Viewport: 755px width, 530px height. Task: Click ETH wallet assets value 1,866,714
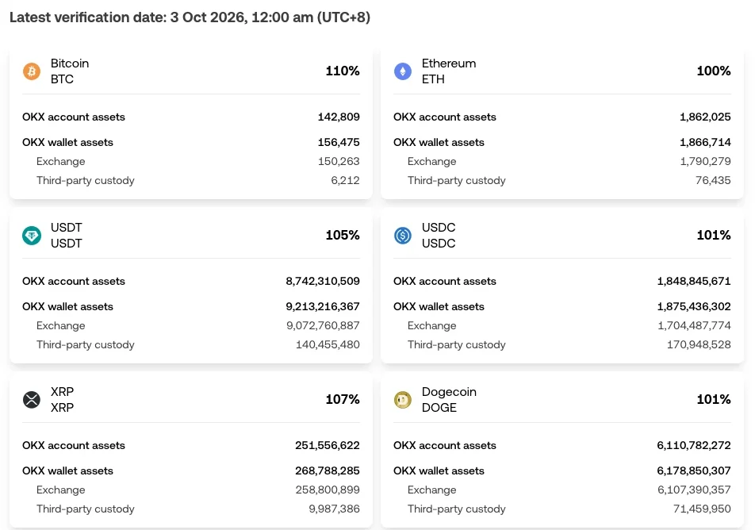click(x=705, y=143)
